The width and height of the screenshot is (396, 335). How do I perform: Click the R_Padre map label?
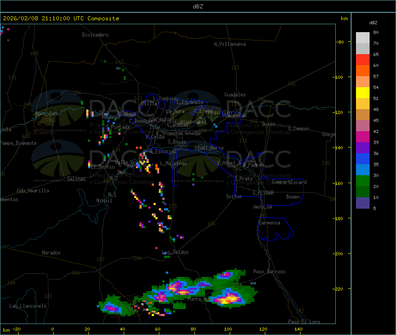click(x=252, y=165)
